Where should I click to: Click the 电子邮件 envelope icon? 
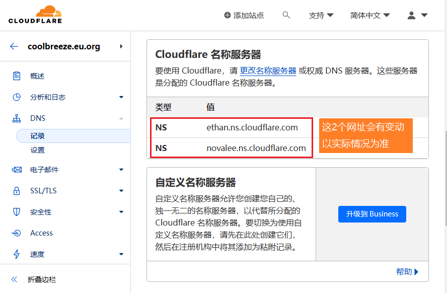pyautogui.click(x=17, y=170)
